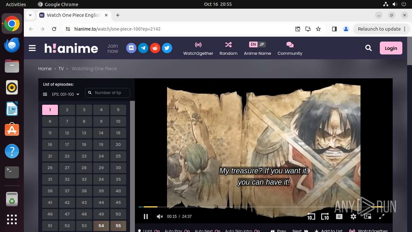Skip forward 10 seconds in the player

point(325,217)
